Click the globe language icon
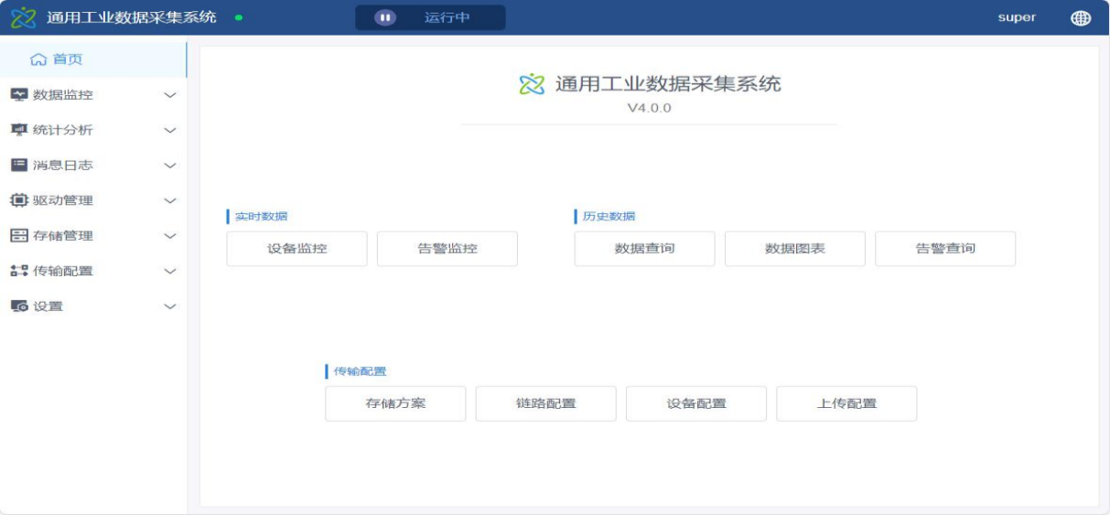Image resolution: width=1110 pixels, height=515 pixels. click(1080, 17)
